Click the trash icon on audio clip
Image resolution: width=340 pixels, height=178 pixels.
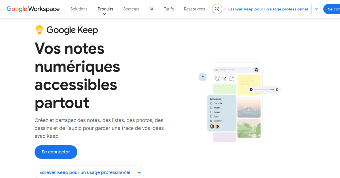coord(277,90)
